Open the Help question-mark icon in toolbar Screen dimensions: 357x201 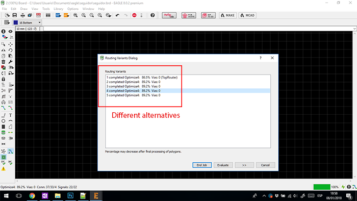coord(152,15)
